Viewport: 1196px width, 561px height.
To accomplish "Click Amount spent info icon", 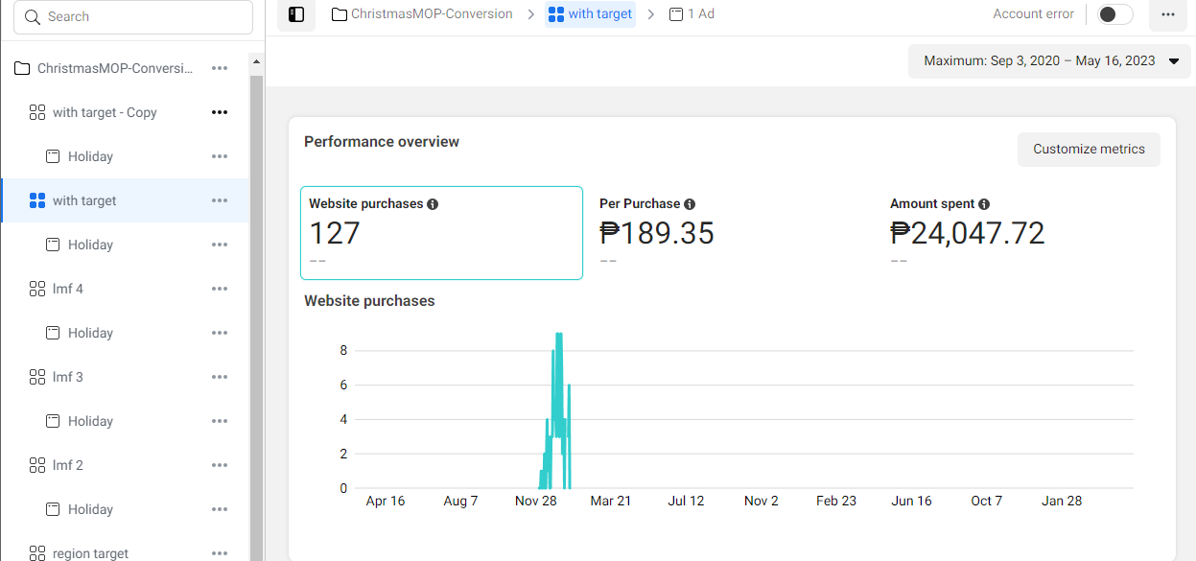I will coord(984,204).
